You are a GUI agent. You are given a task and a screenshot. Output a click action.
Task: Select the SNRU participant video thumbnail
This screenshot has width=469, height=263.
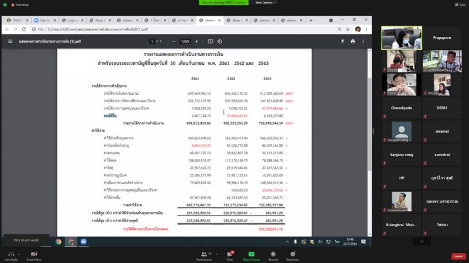click(x=402, y=37)
